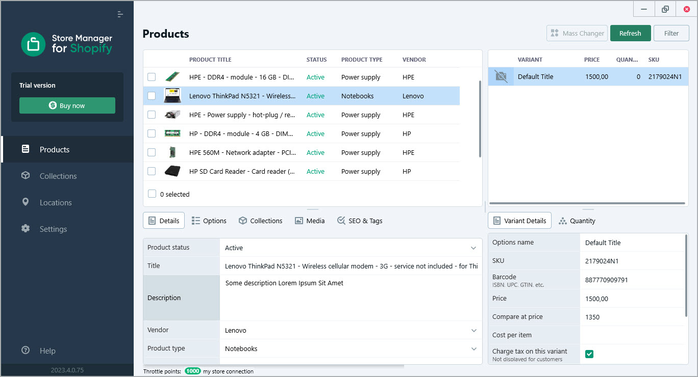Sort by the VENDOR column header
This screenshot has width=698, height=377.
tap(414, 60)
